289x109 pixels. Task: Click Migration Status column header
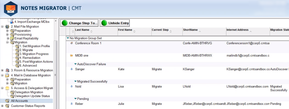pyautogui.click(x=279, y=30)
